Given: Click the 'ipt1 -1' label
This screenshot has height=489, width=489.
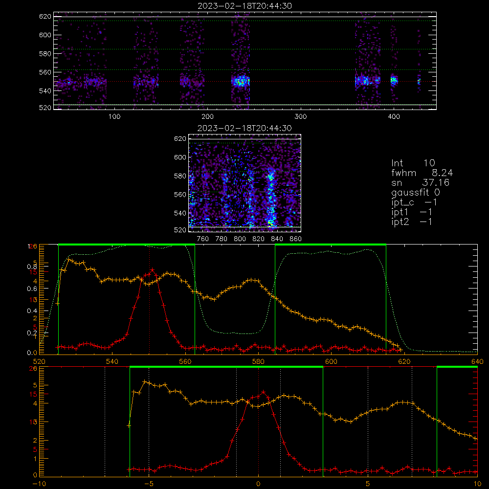Looking at the screenshot, I should [x=412, y=212].
